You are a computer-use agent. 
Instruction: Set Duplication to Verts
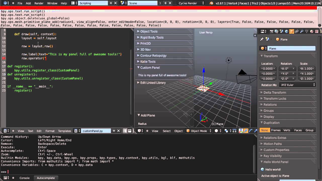click(x=287, y=130)
